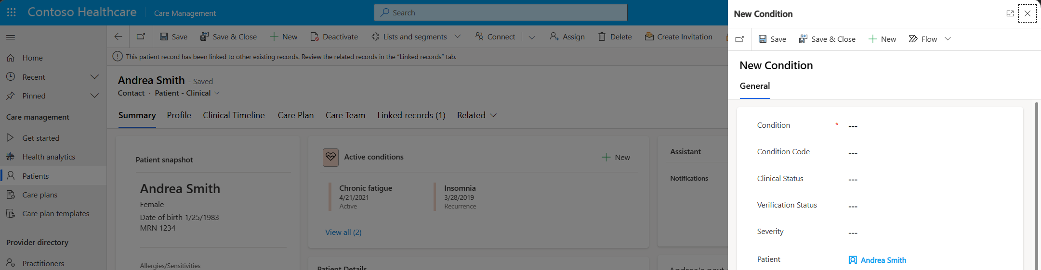Delete the patient record
The height and width of the screenshot is (270, 1041).
coord(615,37)
